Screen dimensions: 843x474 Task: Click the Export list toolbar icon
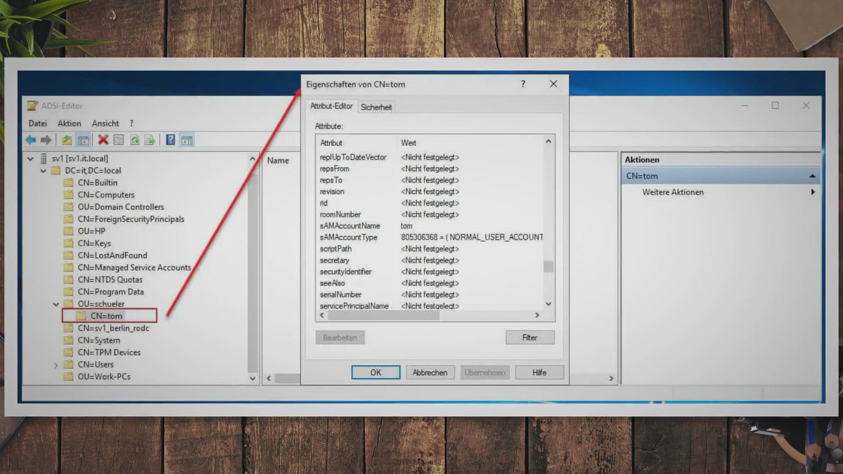tap(150, 140)
